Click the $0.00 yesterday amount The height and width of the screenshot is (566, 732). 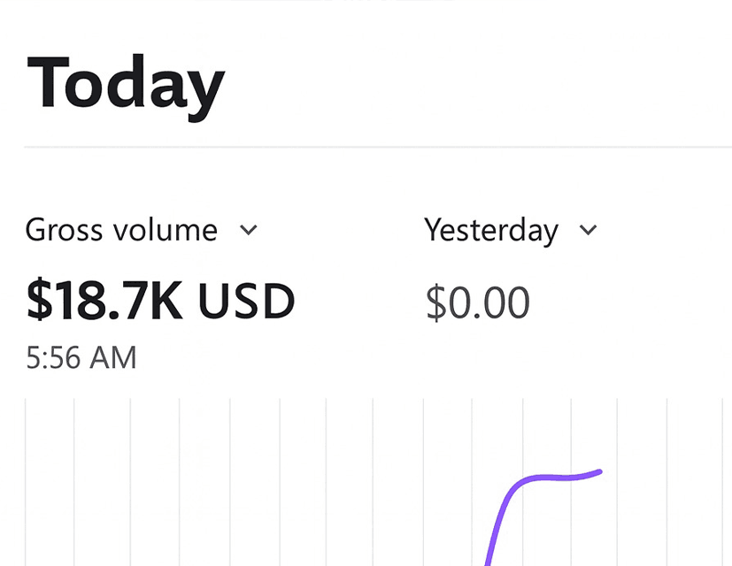[x=477, y=303]
